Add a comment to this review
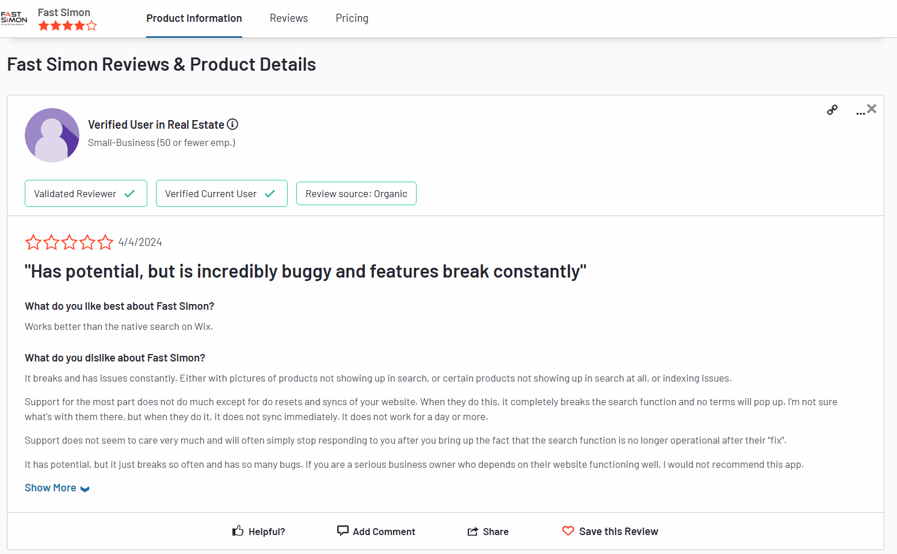The image size is (897, 554). tap(376, 531)
